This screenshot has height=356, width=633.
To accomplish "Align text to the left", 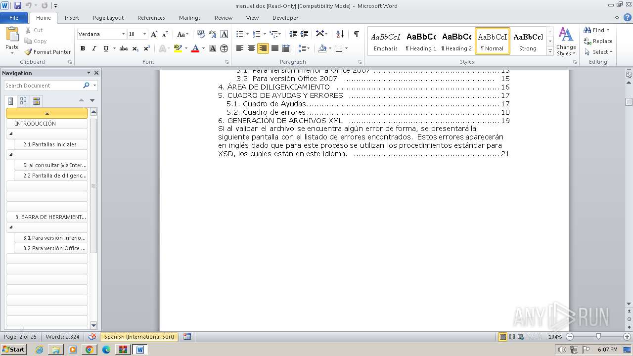I will coord(240,48).
